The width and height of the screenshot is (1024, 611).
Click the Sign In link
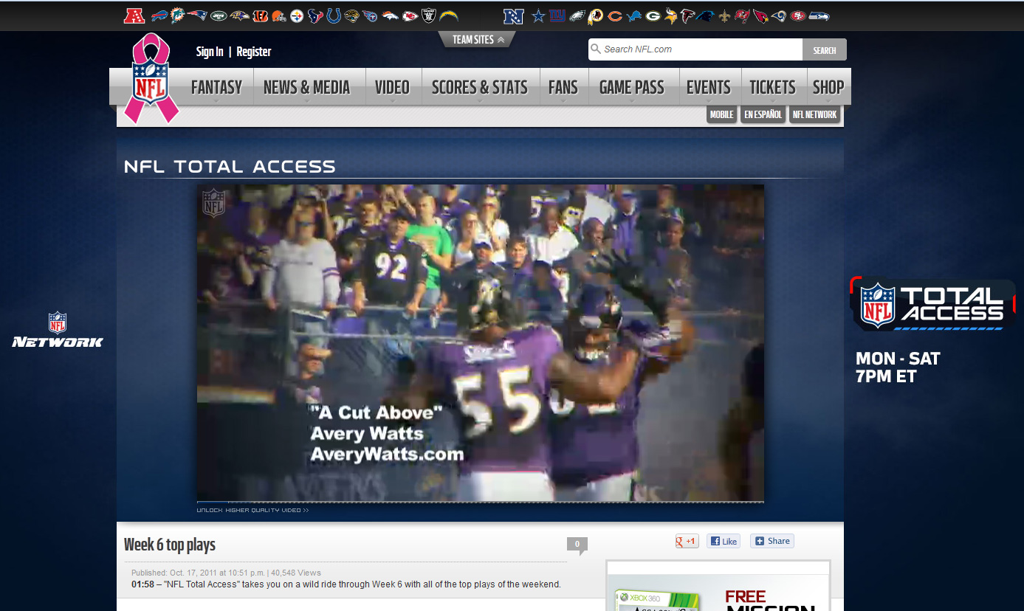(x=210, y=52)
